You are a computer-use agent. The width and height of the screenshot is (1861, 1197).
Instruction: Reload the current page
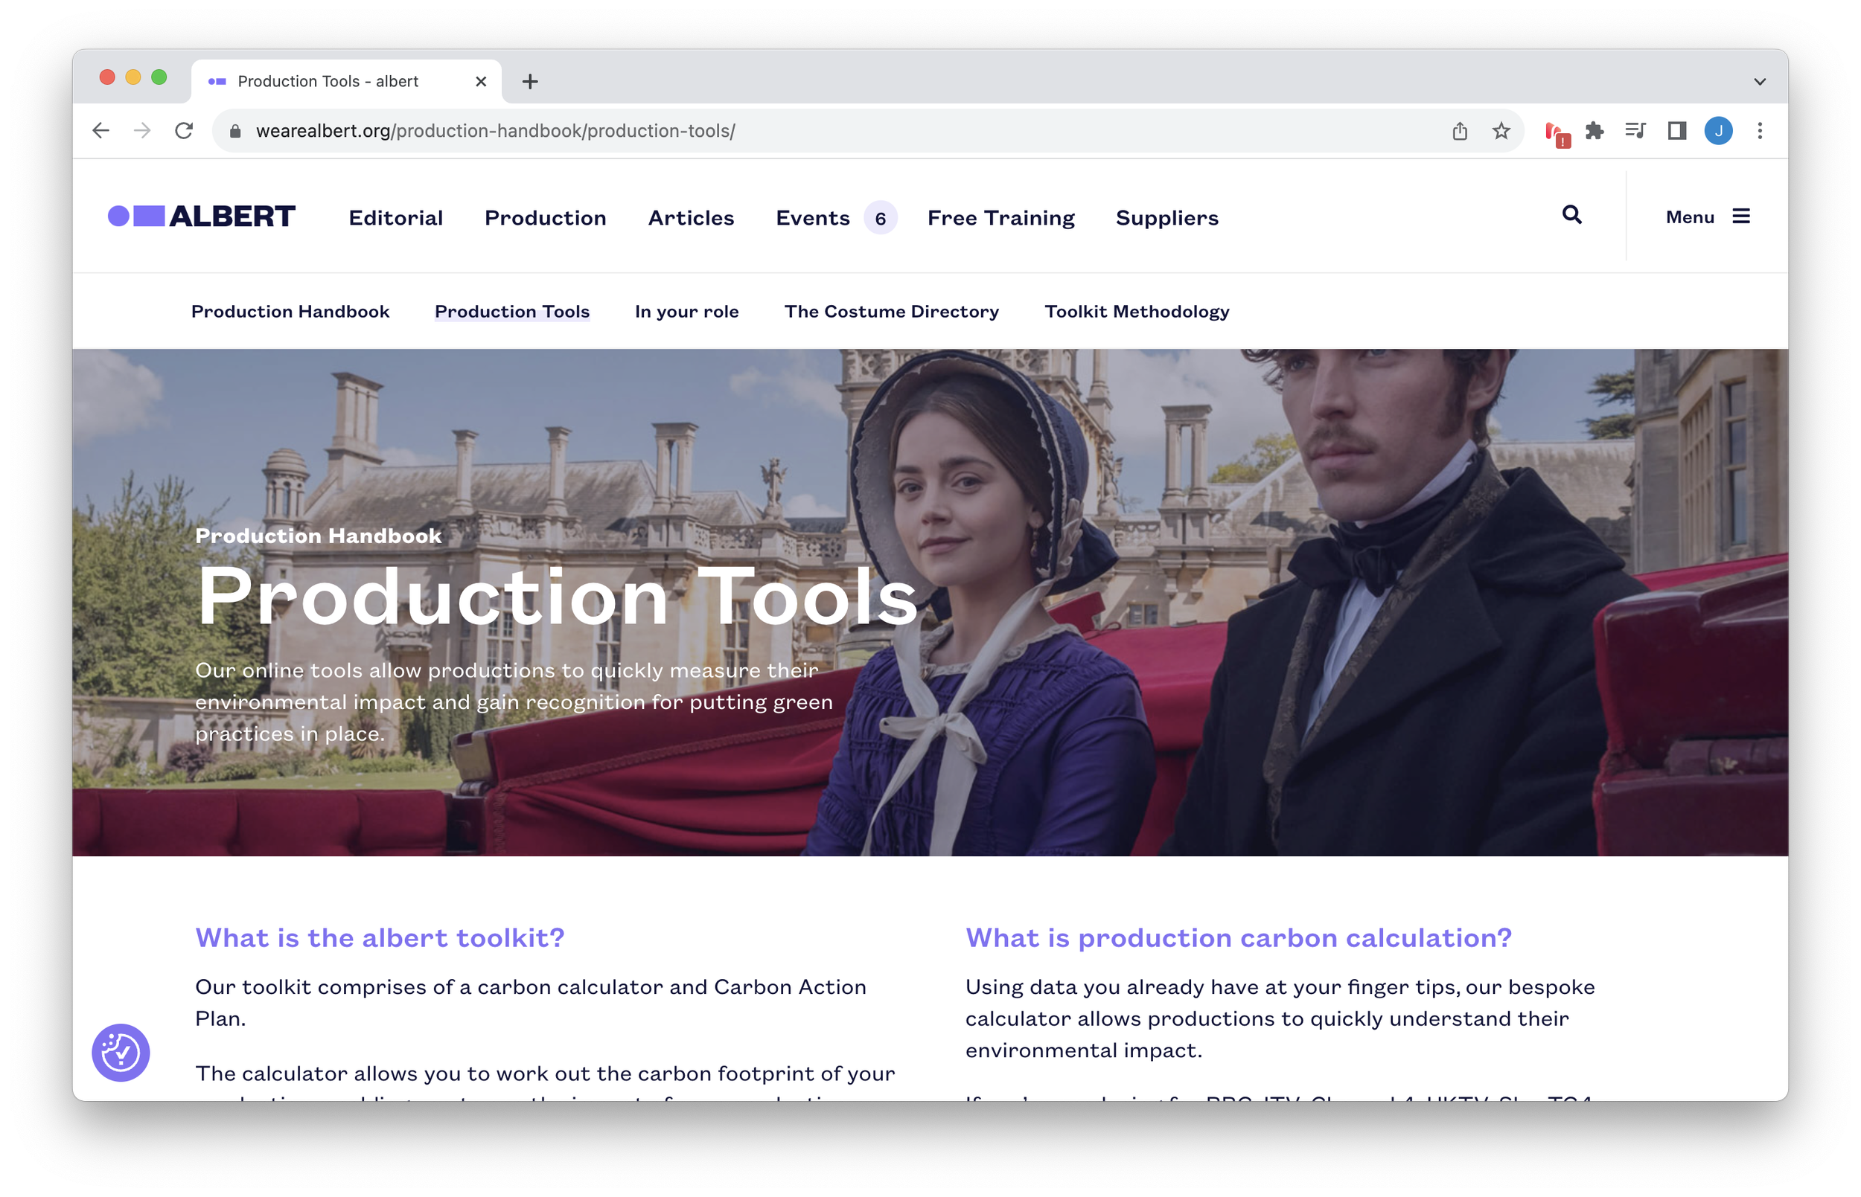(184, 131)
